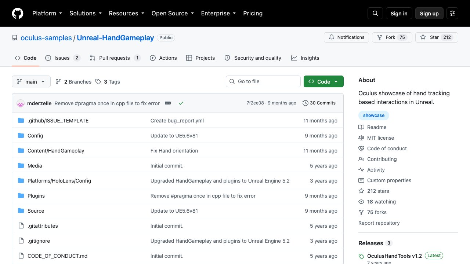Open commit hash 7f2ee08
The width and height of the screenshot is (470, 264).
255,103
